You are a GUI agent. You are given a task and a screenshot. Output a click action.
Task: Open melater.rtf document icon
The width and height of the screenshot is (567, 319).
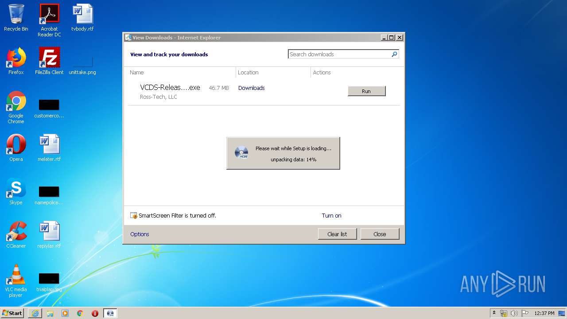pos(49,148)
